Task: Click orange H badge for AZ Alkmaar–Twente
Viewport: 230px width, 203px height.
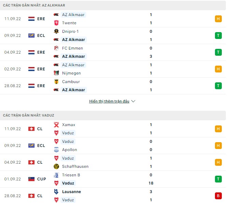Action: 218,19
